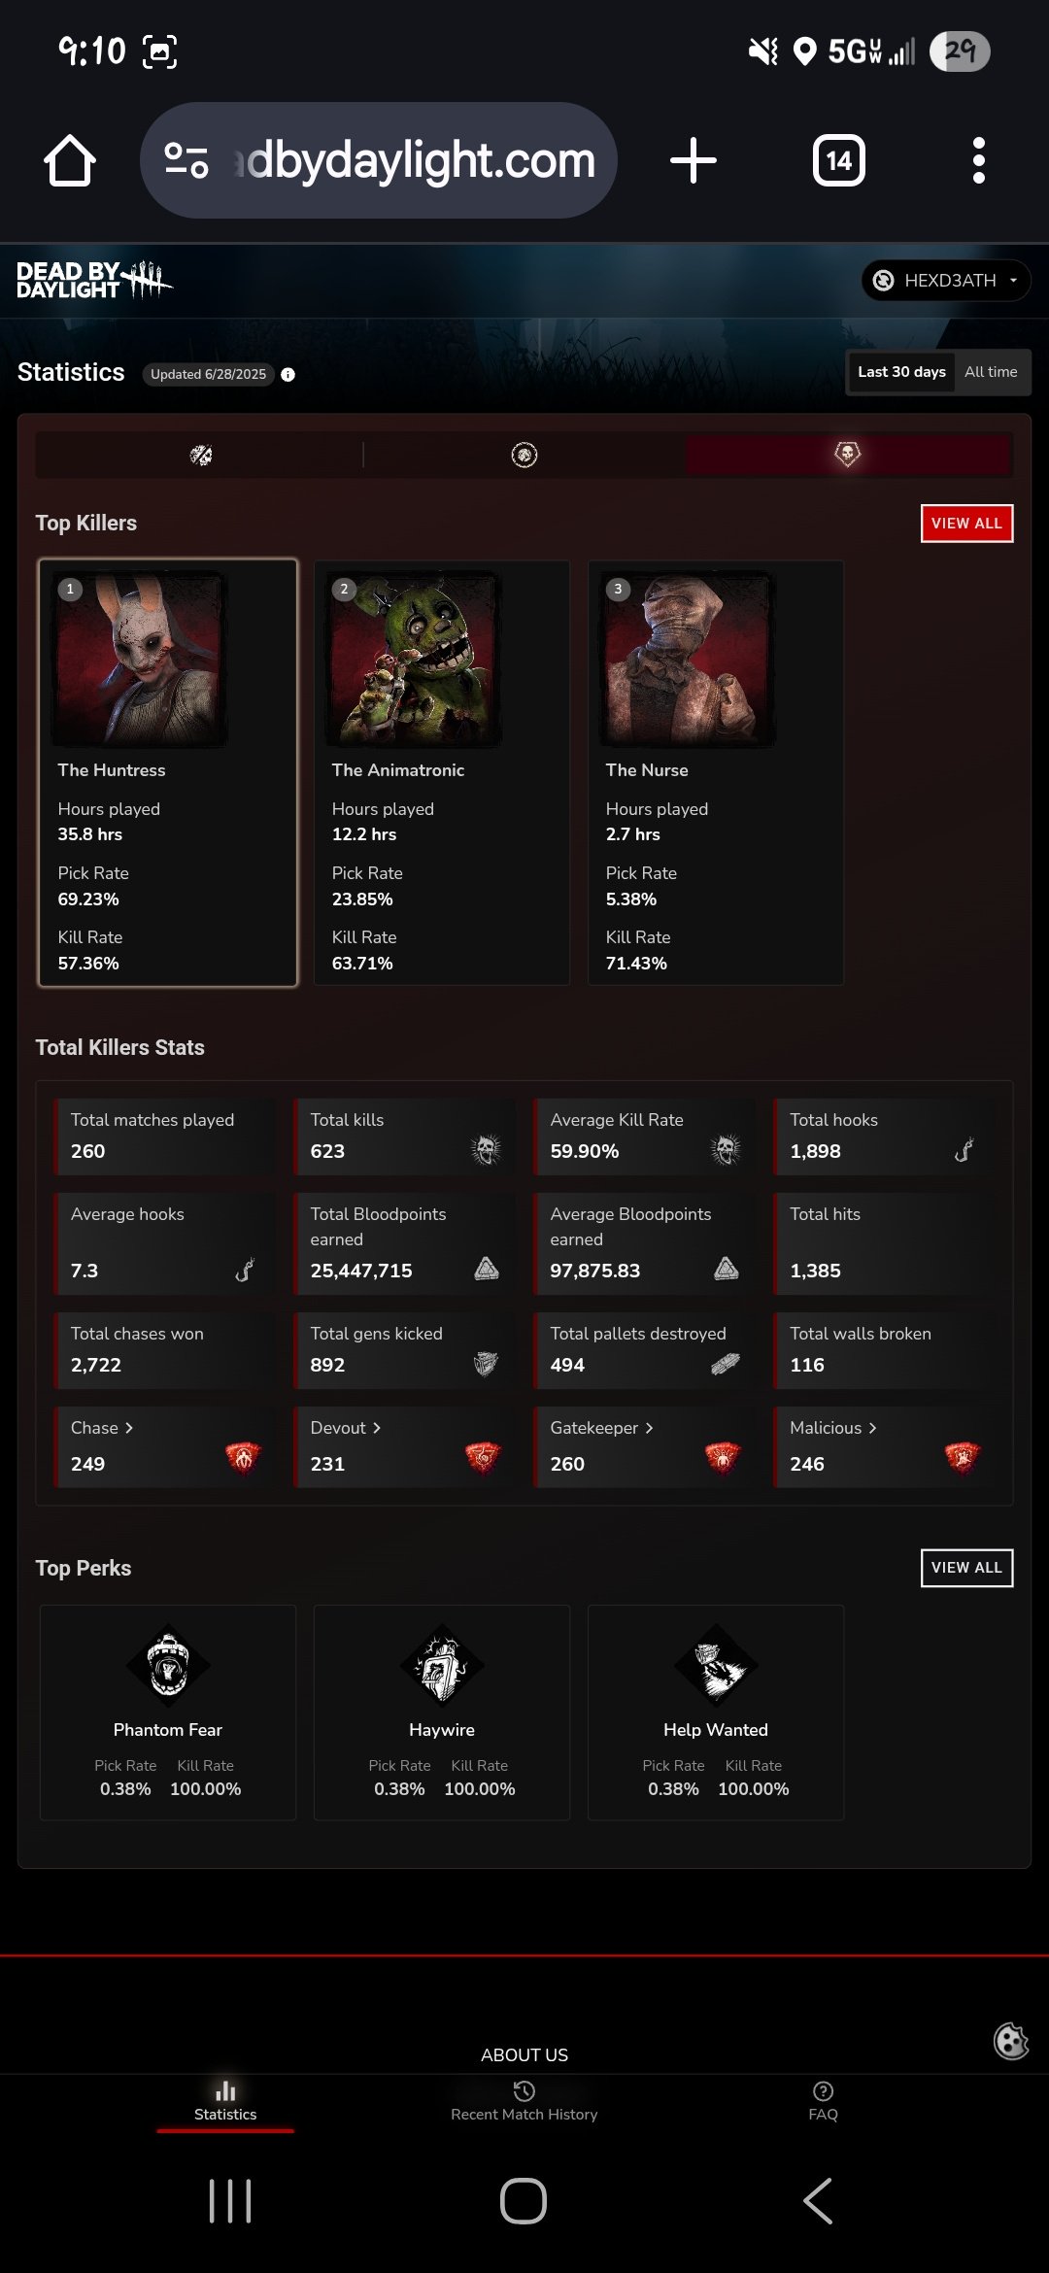Open the tab switcher showing 14

point(839,160)
